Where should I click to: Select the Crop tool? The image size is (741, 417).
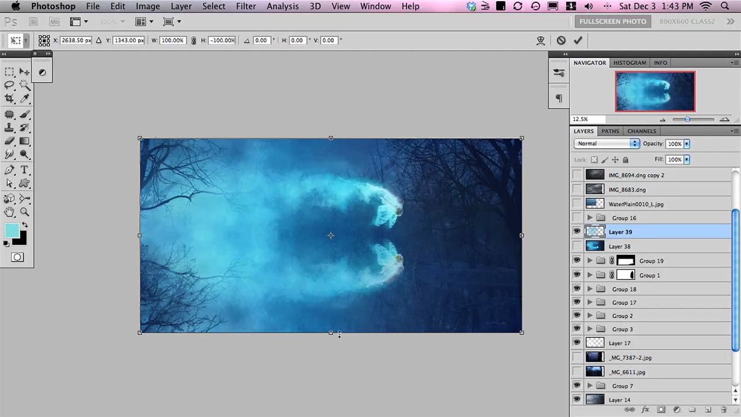[x=9, y=98]
